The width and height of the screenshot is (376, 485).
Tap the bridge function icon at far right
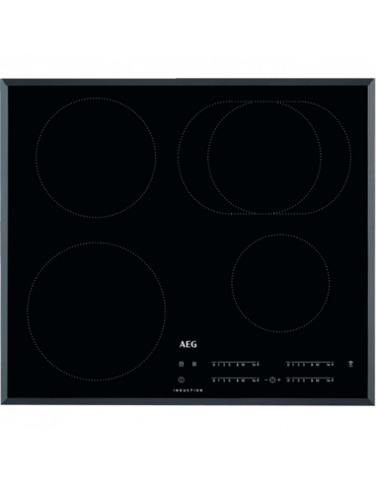click(351, 364)
